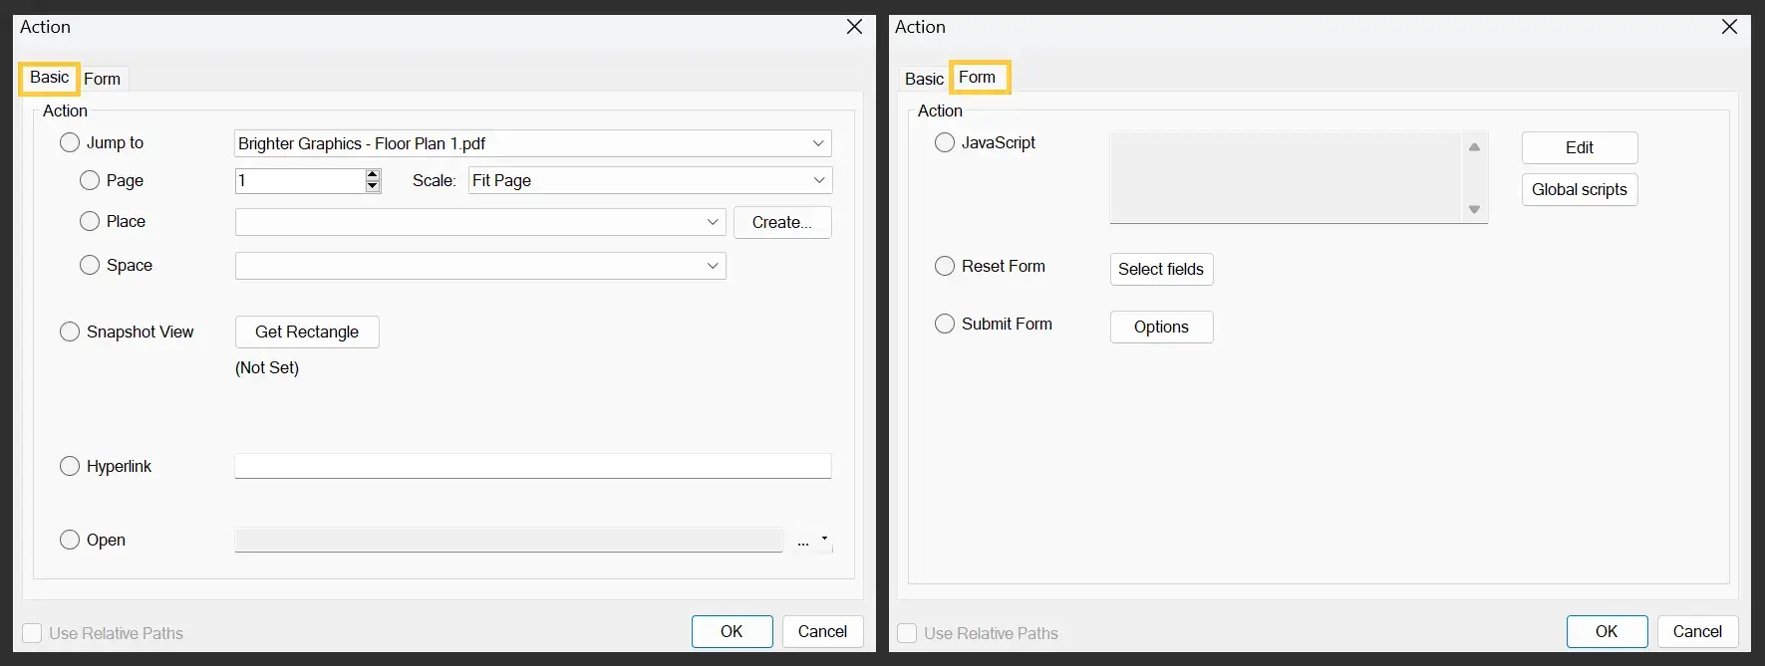The width and height of the screenshot is (1765, 666).
Task: Click the JavaScript box scroll up arrow
Action: pos(1474,146)
